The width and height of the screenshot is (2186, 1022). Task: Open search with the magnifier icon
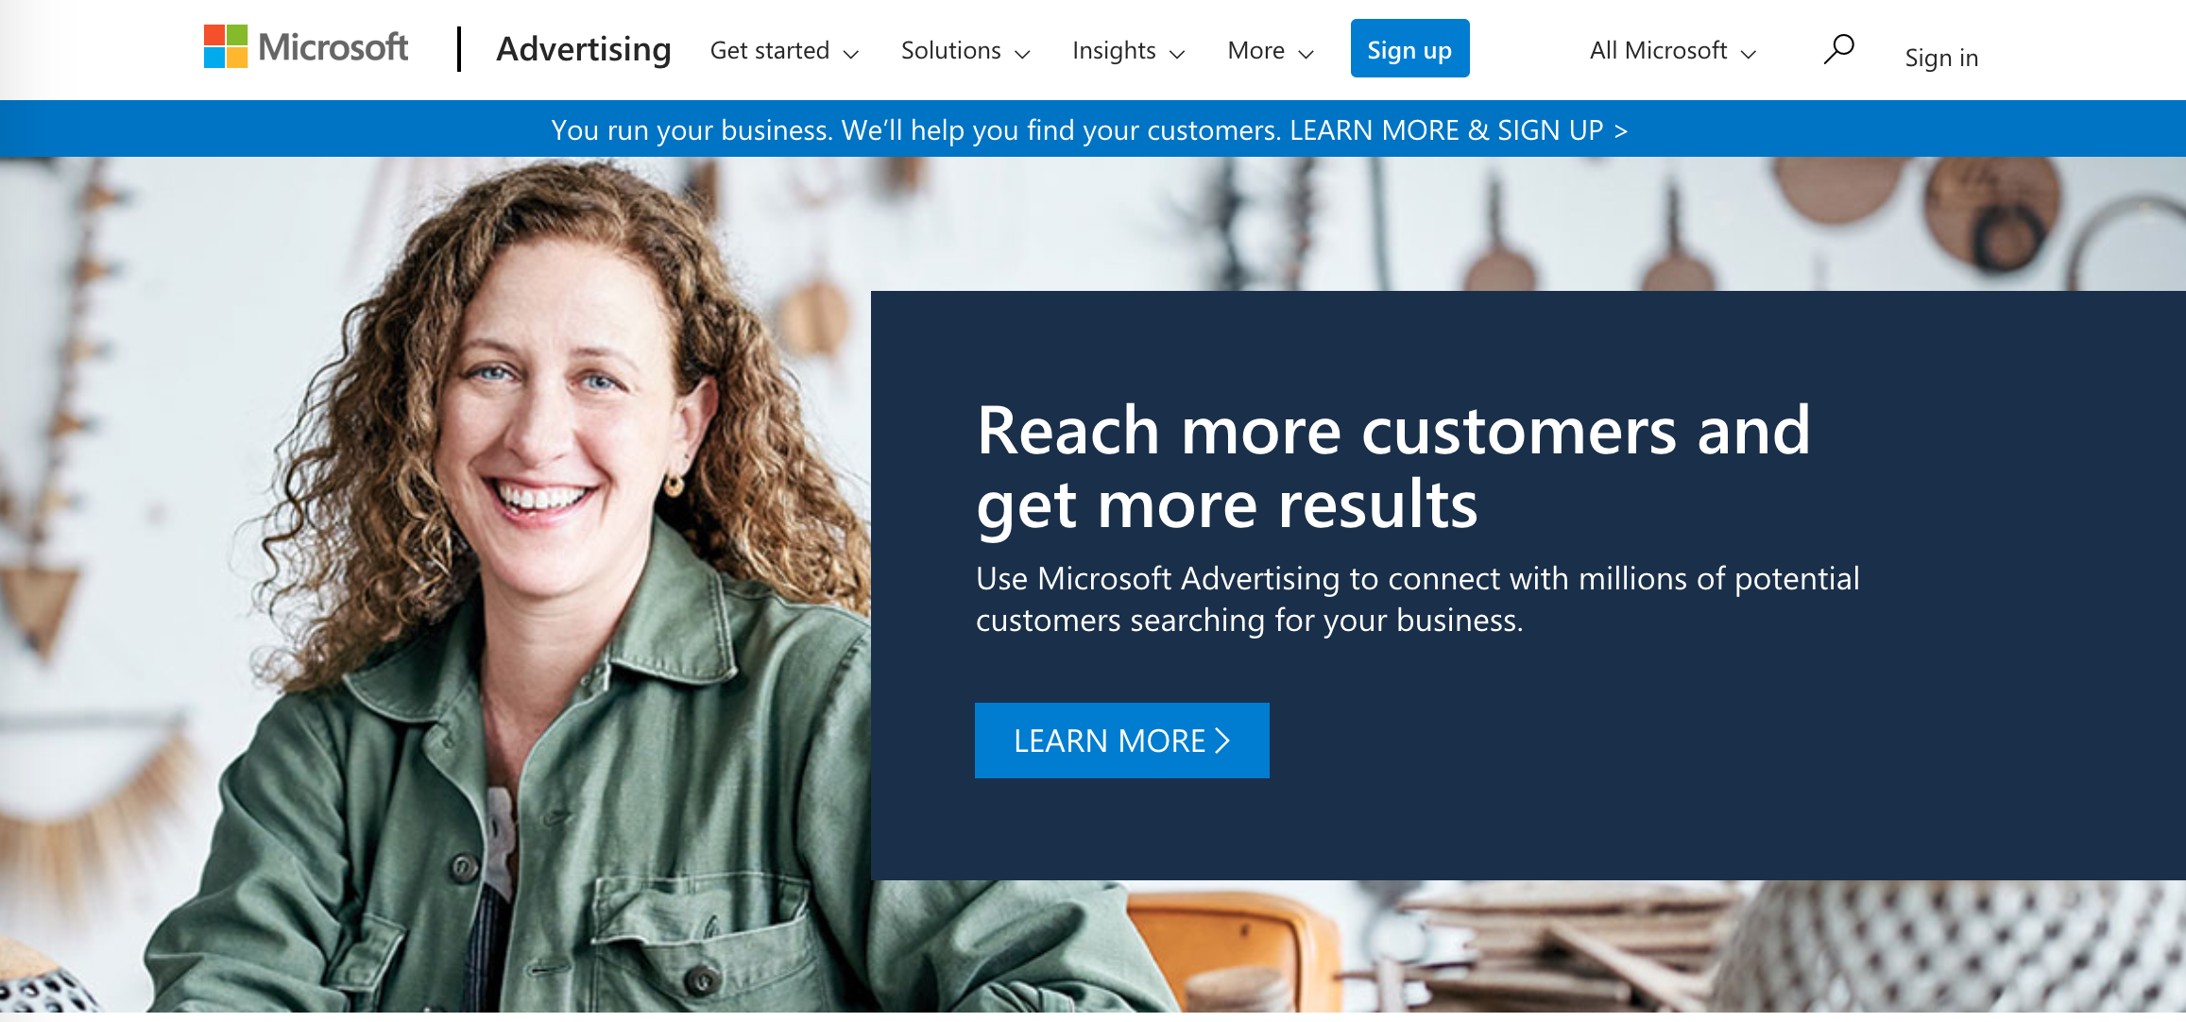click(x=1838, y=49)
